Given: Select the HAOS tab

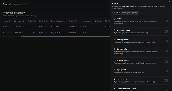Looking at the screenshot, I should pyautogui.click(x=117, y=13).
